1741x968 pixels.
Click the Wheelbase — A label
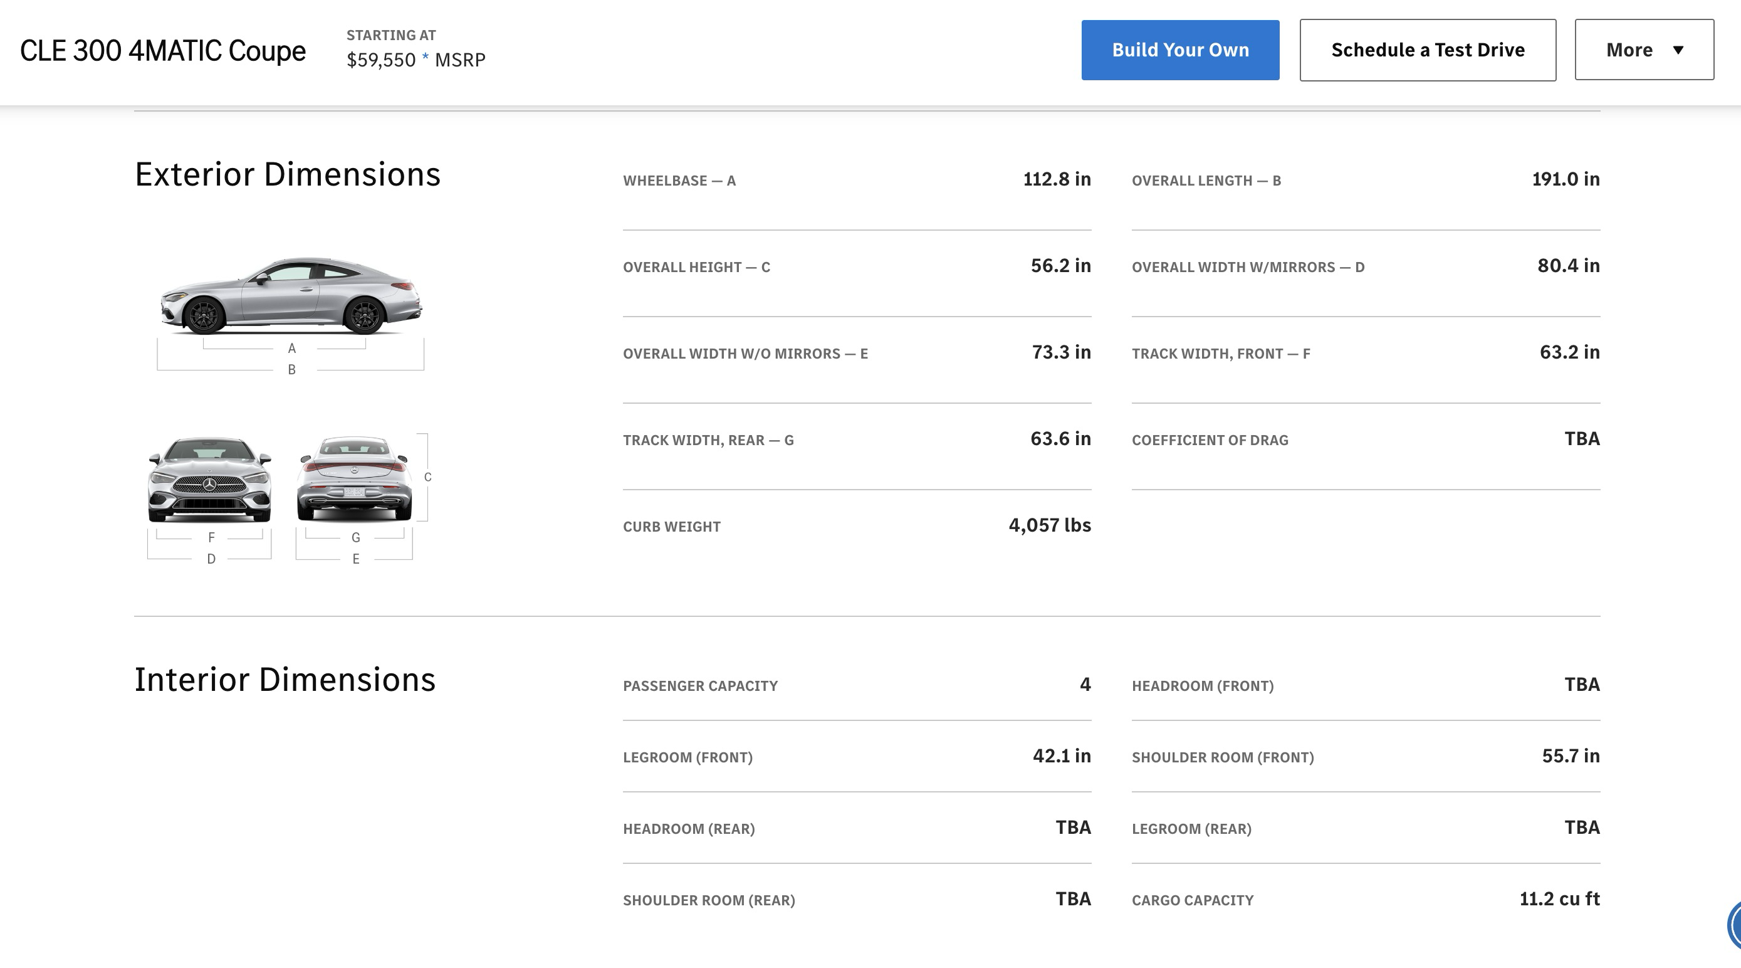tap(679, 181)
